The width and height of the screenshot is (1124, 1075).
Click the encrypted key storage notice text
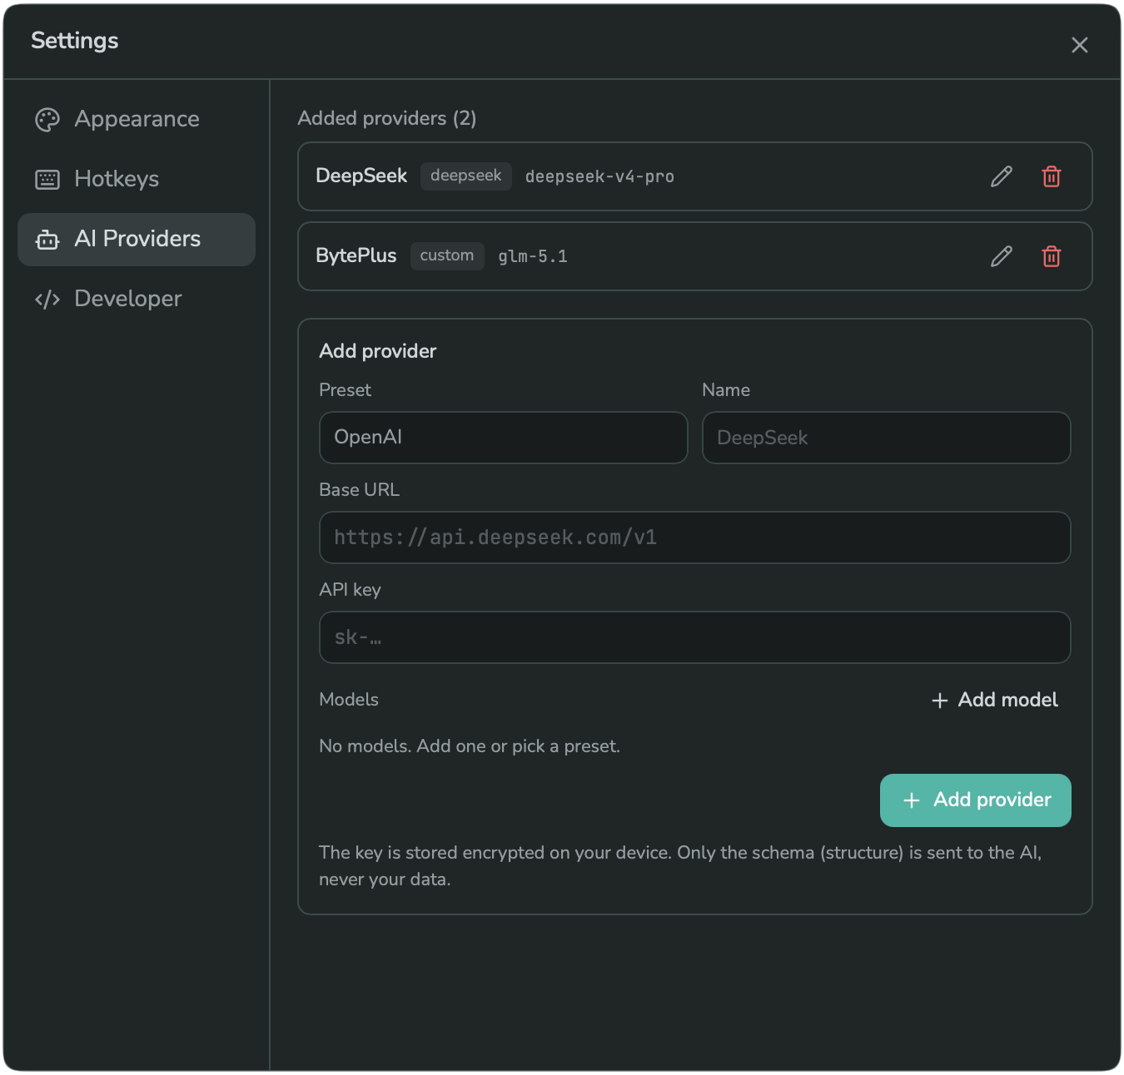680,866
